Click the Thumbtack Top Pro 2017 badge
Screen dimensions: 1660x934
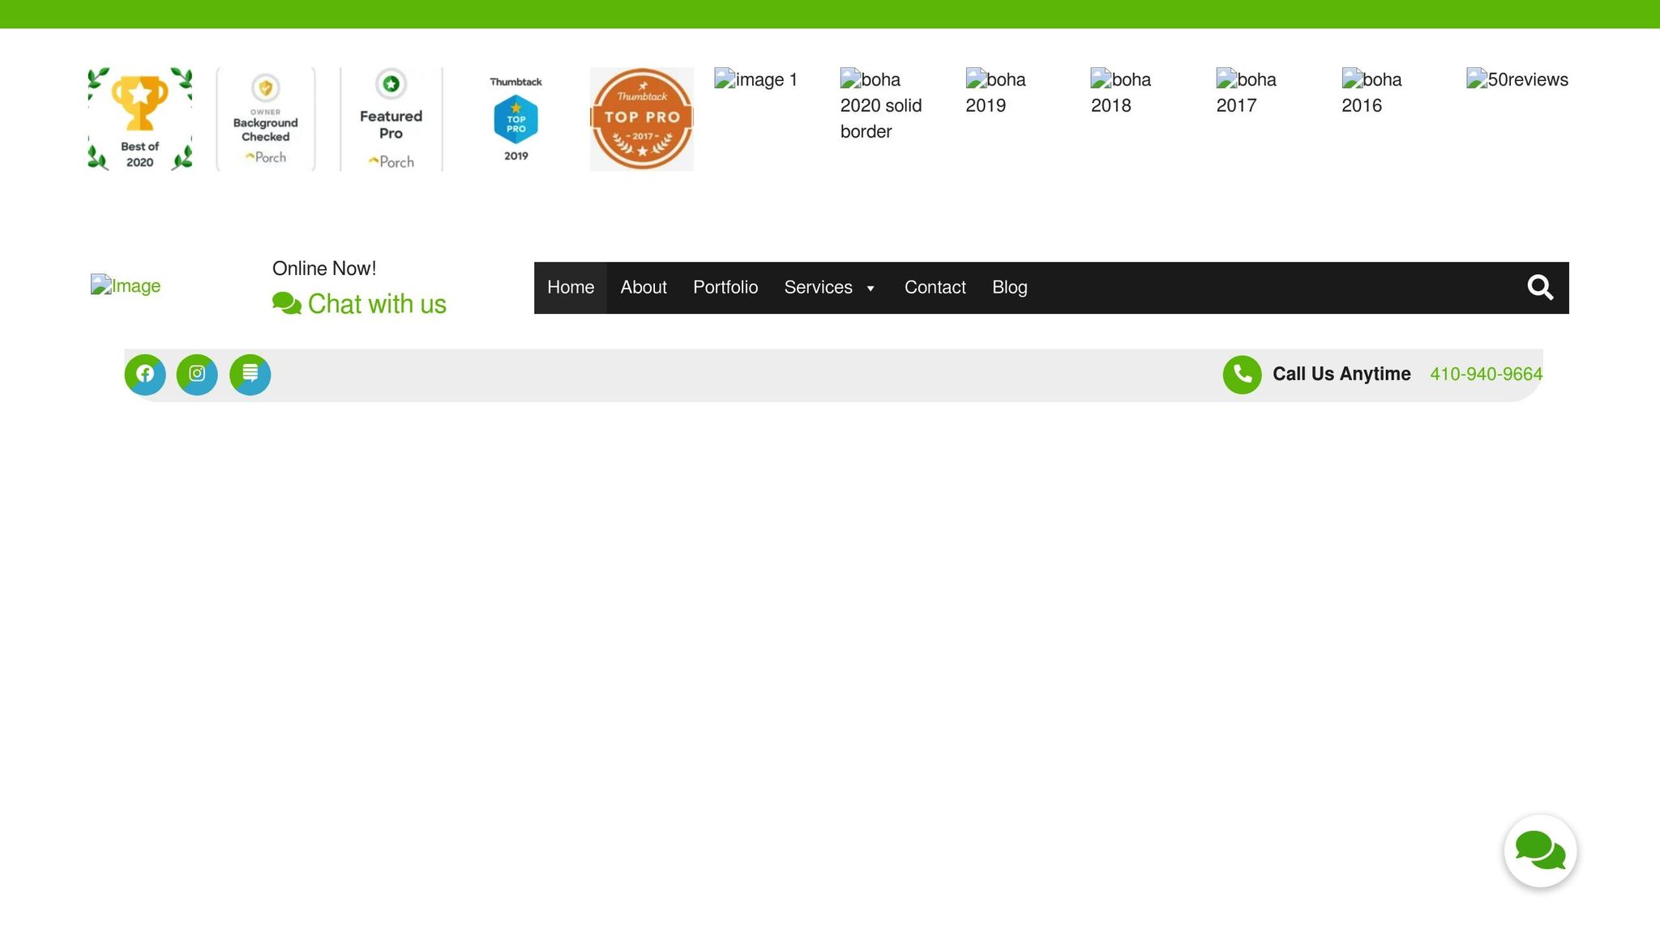tap(641, 119)
